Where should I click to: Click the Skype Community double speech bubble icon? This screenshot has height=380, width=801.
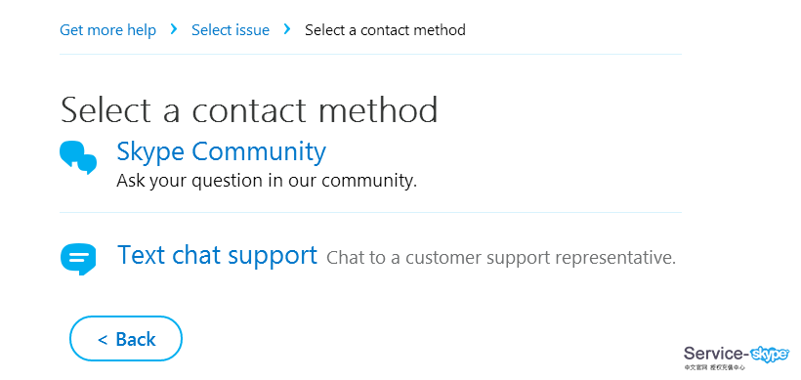click(x=78, y=158)
